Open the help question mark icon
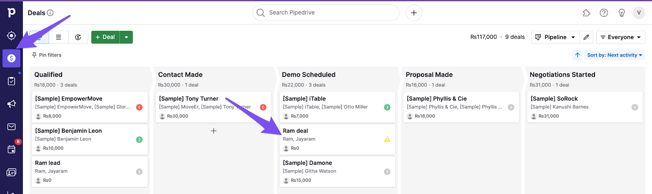 (604, 13)
